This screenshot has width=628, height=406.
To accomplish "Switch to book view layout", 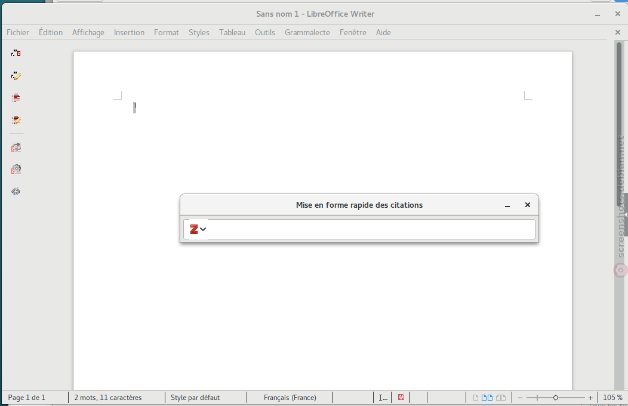I will [x=501, y=398].
